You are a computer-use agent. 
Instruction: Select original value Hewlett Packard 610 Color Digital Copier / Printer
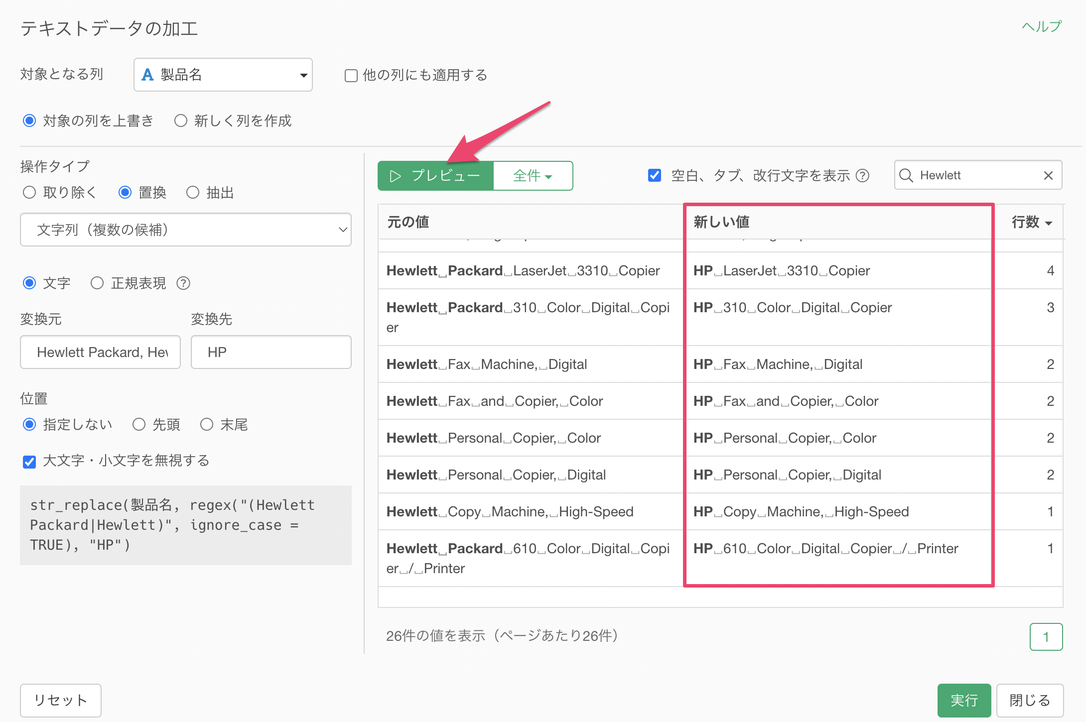coord(528,558)
